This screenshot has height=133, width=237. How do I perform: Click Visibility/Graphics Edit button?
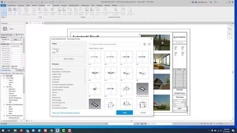point(16,40)
